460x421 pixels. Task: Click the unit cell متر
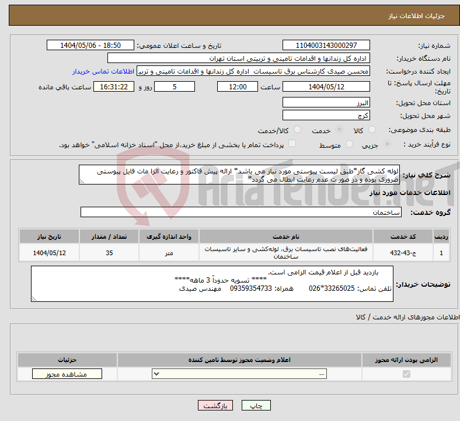point(169,253)
